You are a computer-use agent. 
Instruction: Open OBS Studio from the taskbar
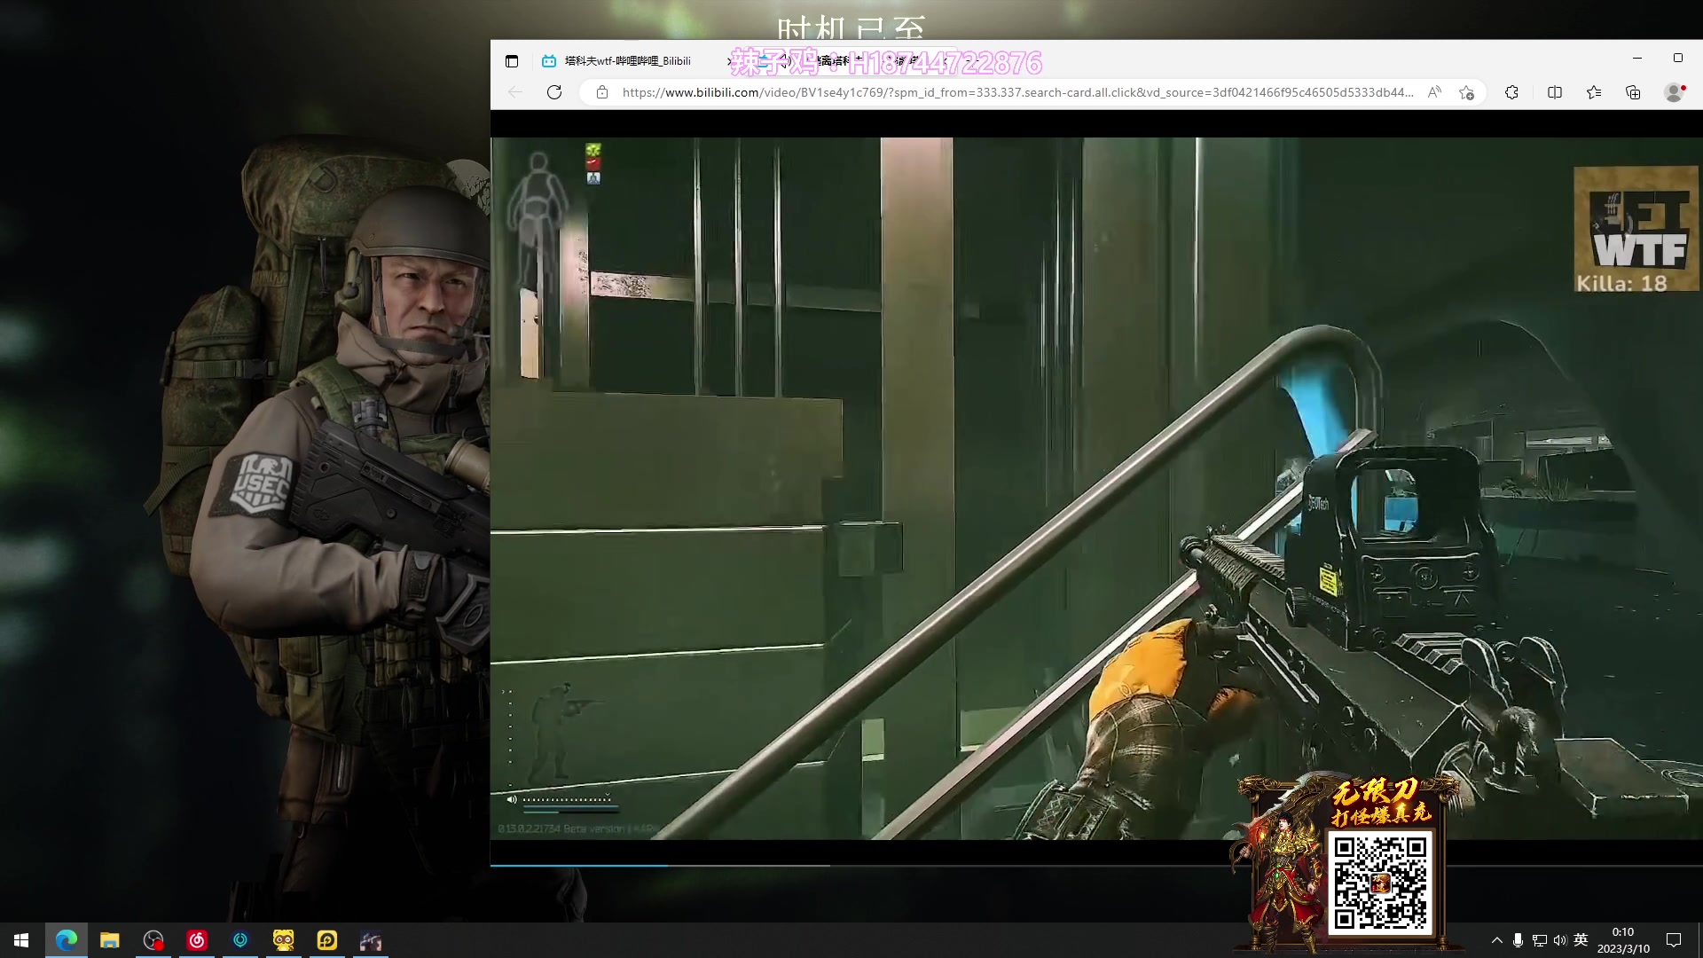[x=153, y=940]
